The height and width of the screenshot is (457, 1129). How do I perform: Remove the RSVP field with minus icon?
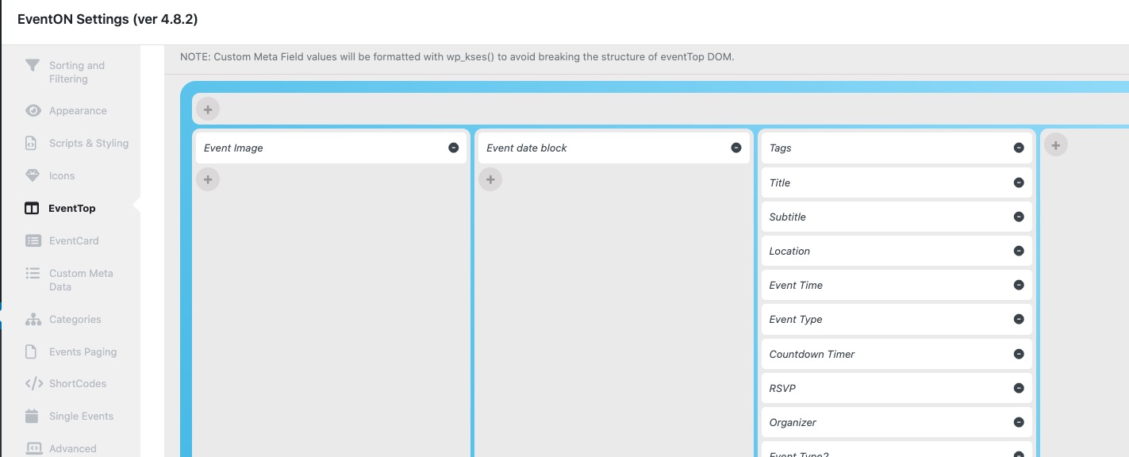[x=1019, y=388]
